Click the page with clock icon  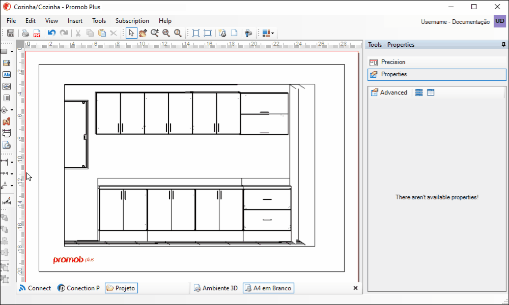click(7, 145)
